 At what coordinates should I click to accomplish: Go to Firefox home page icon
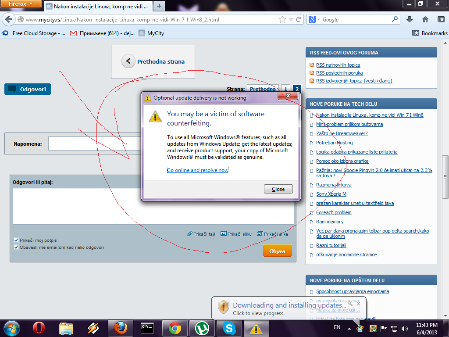pos(425,19)
